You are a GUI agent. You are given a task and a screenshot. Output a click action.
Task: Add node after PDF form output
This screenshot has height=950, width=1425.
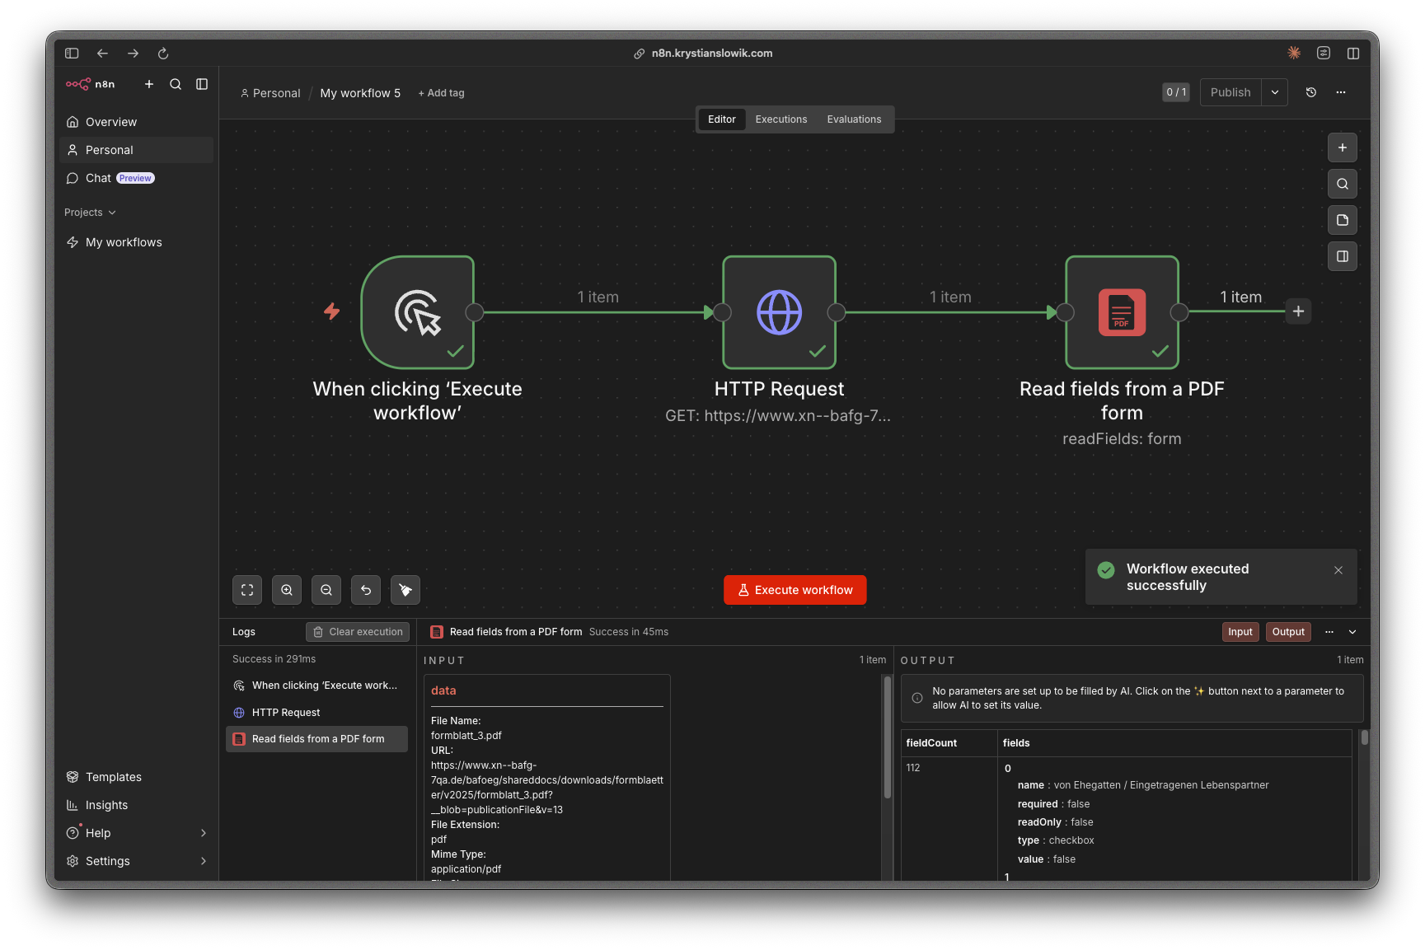tap(1298, 311)
